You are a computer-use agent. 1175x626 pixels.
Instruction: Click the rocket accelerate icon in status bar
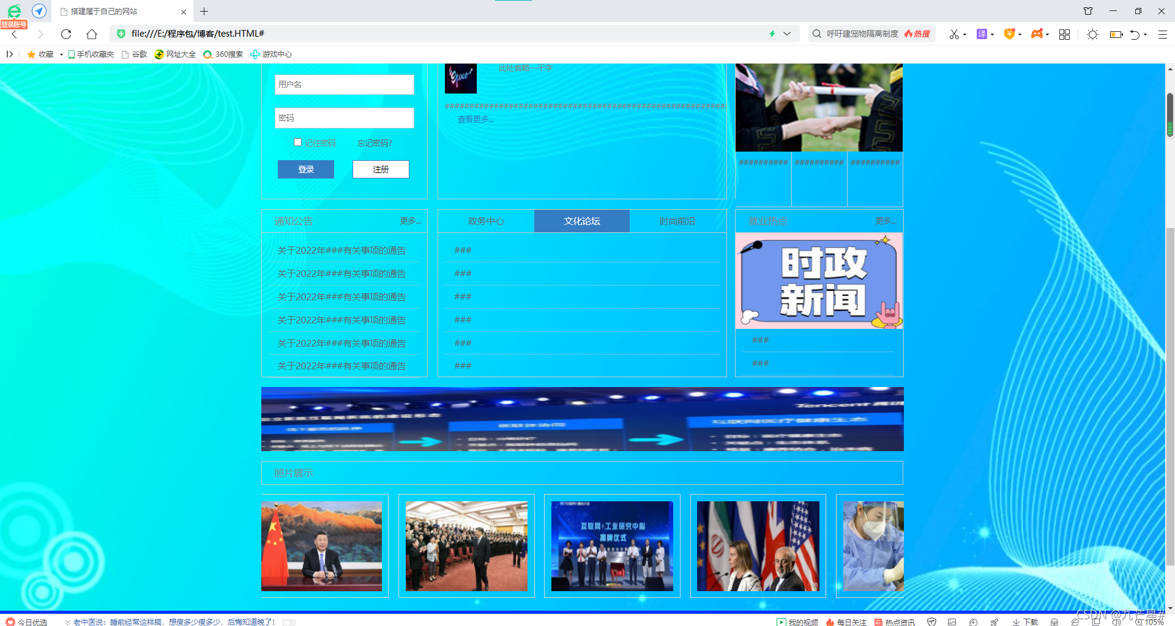[x=994, y=622]
